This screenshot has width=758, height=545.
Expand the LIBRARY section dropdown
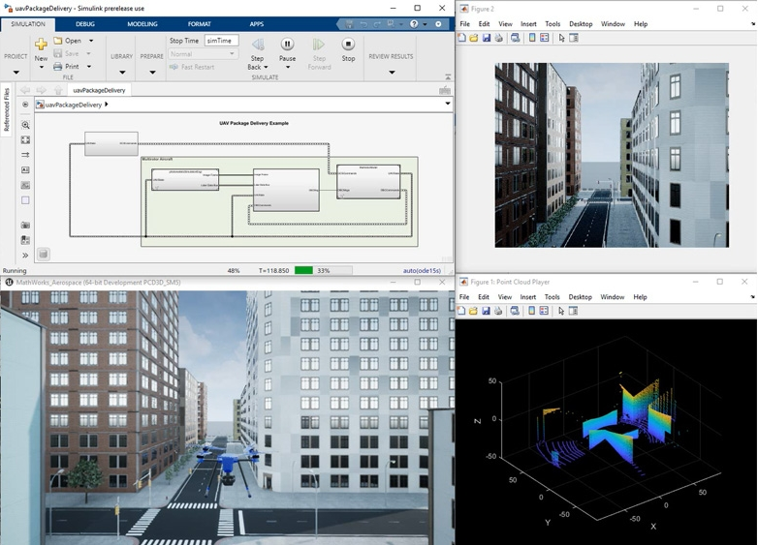[122, 73]
